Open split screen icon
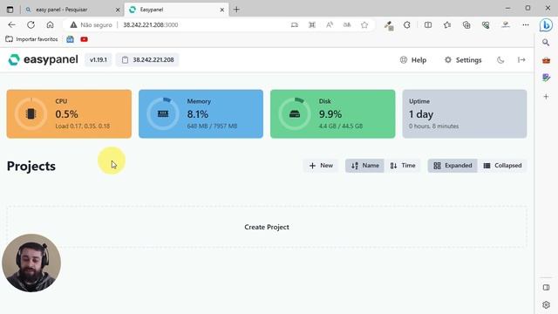 pos(428,25)
